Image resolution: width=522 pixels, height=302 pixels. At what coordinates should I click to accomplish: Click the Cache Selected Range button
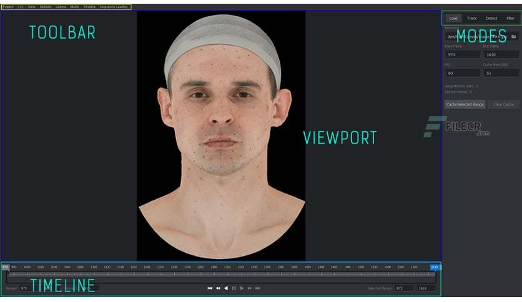[465, 104]
